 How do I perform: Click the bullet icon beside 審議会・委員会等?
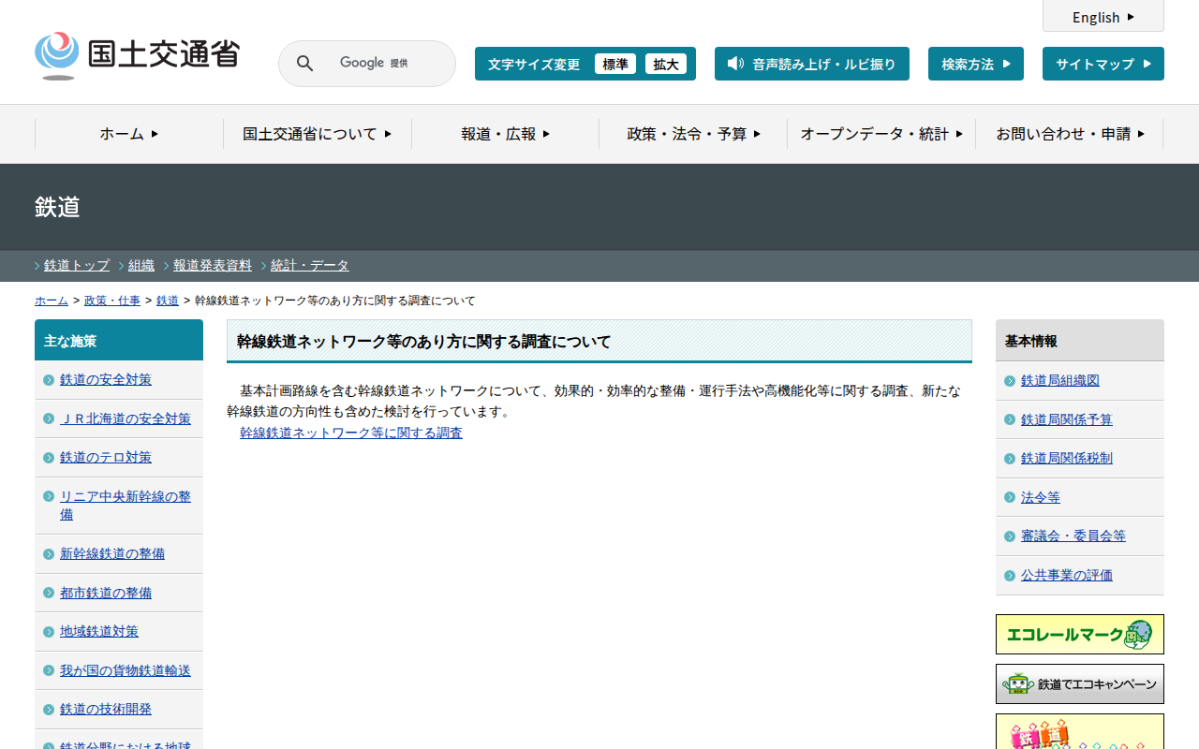pos(1010,536)
